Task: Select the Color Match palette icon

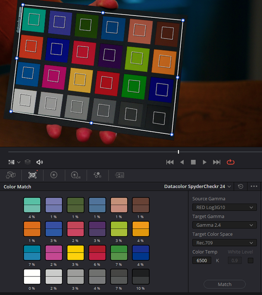Action: click(33, 175)
